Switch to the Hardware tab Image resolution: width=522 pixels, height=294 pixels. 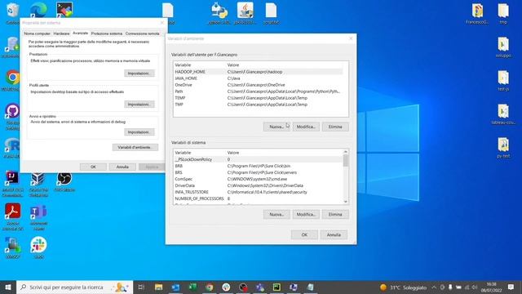pyautogui.click(x=62, y=33)
